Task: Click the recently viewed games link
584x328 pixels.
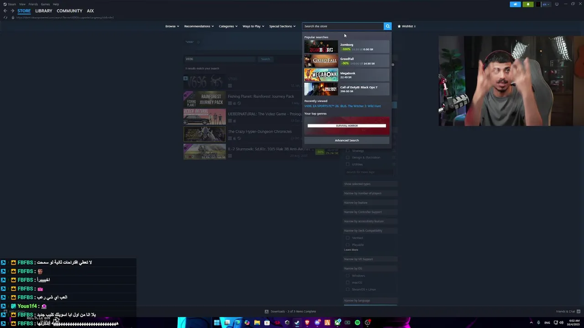Action: [342, 106]
